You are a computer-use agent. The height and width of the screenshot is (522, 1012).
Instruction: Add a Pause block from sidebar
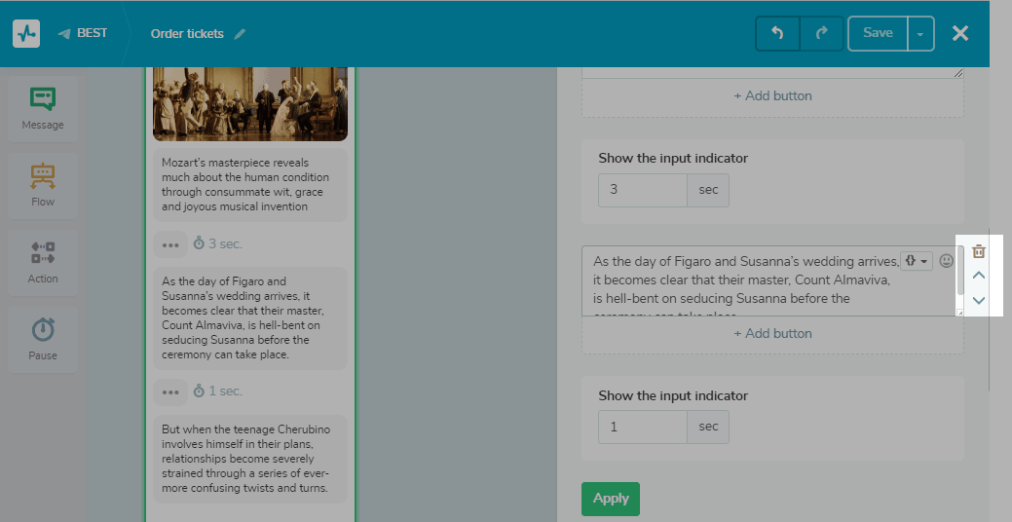click(43, 337)
